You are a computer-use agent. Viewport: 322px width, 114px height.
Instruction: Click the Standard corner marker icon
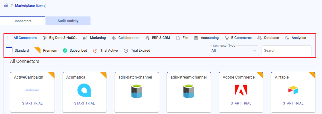9,50
